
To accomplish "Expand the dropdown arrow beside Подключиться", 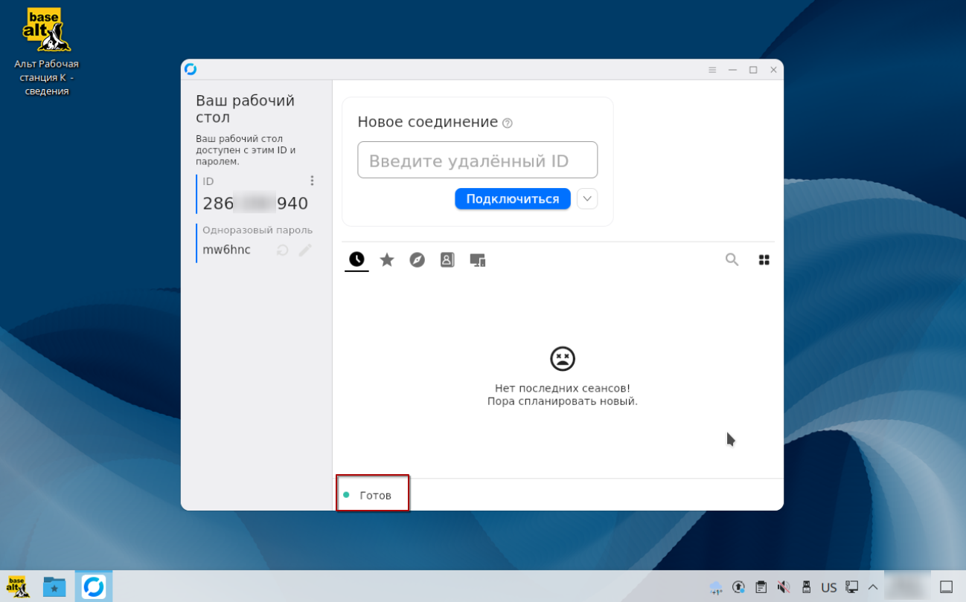I will point(587,198).
